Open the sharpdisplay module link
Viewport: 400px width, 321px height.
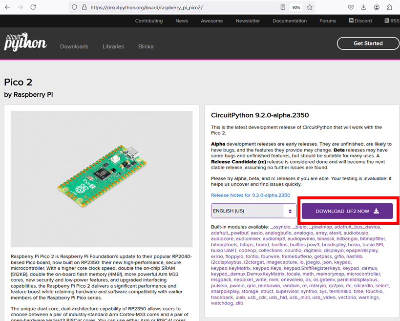pyautogui.click(x=225, y=291)
